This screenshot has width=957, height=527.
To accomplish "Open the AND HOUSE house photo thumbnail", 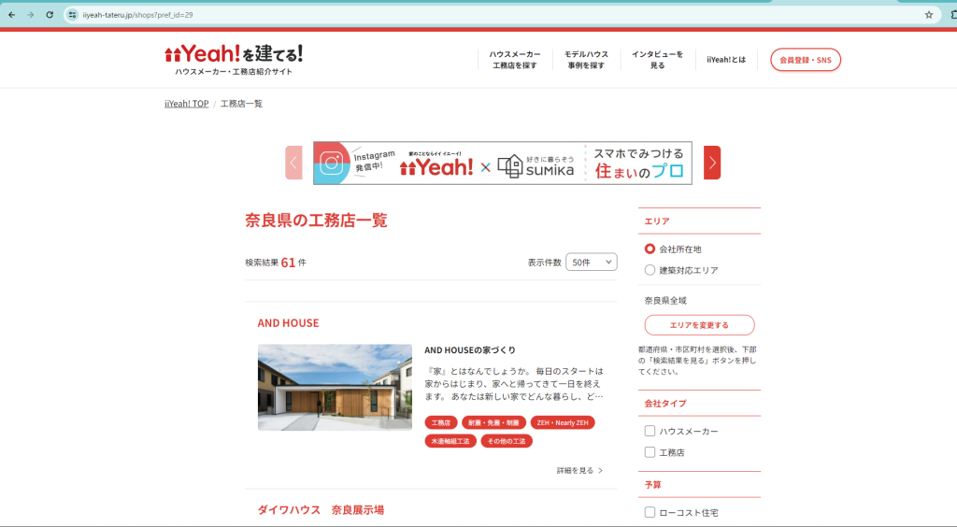I will (335, 388).
